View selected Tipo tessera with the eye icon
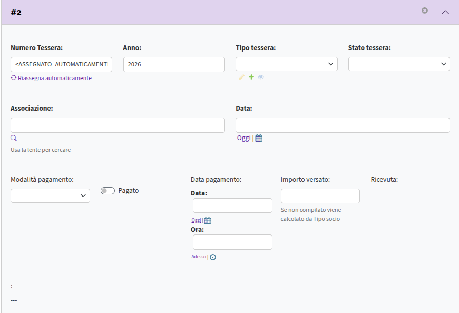Viewport: 459px width, 313px height. pos(261,77)
